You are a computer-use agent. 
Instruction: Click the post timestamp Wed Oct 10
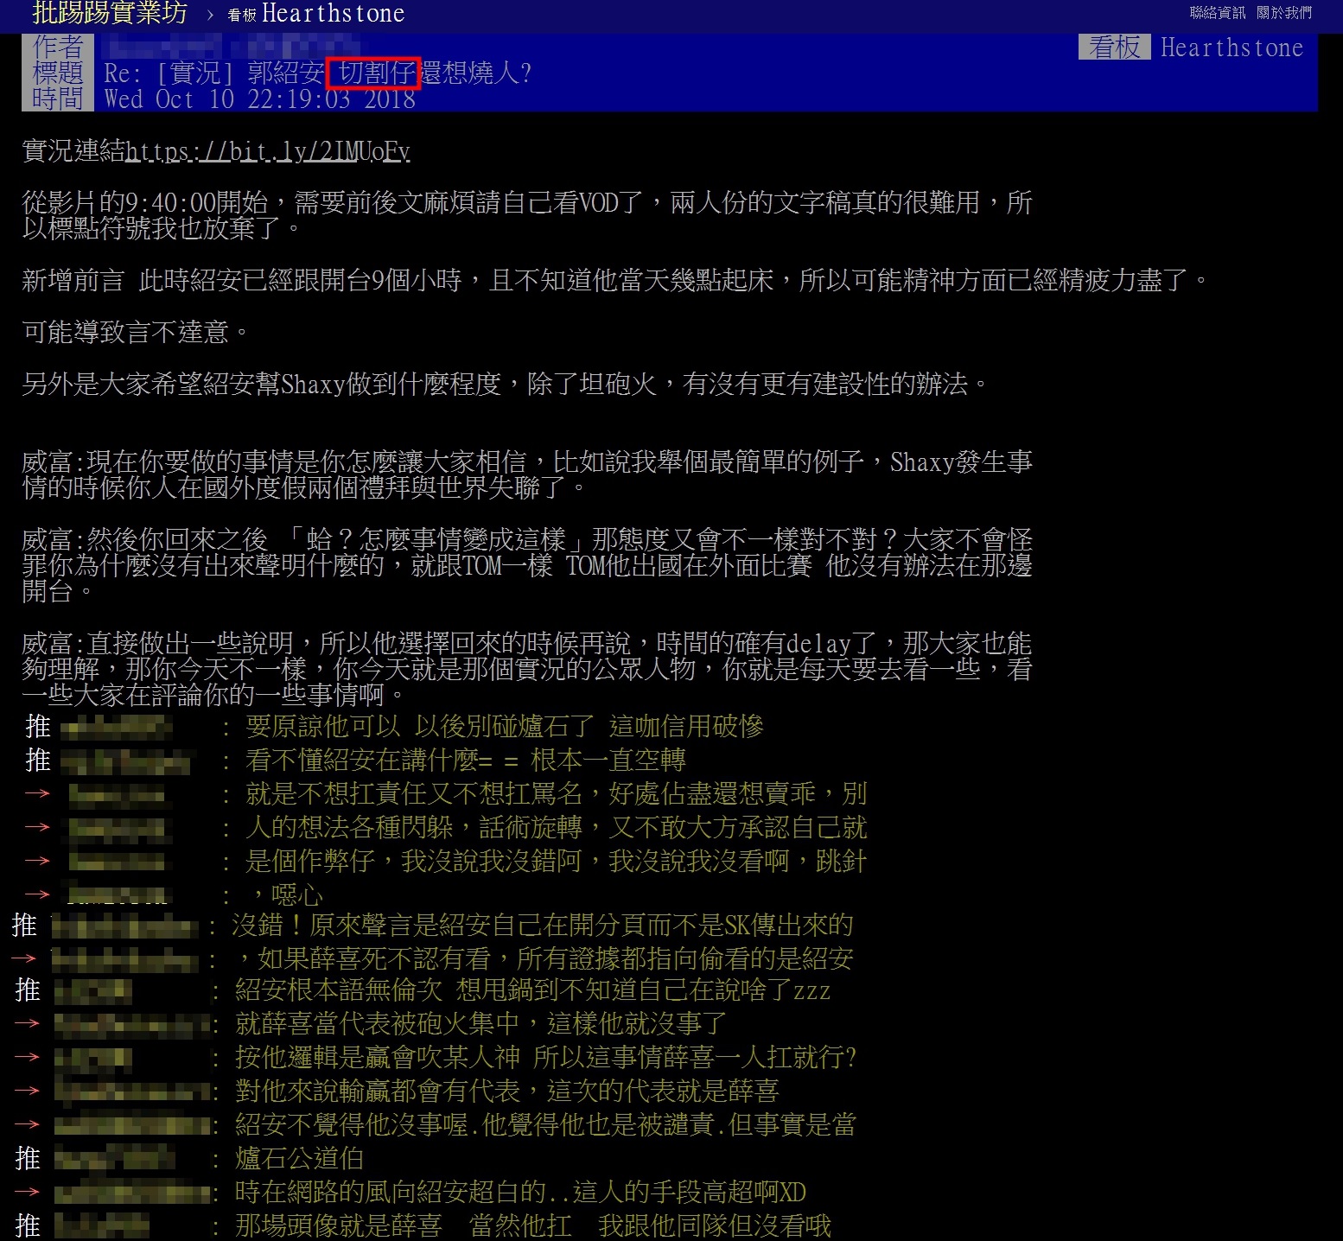click(x=259, y=99)
